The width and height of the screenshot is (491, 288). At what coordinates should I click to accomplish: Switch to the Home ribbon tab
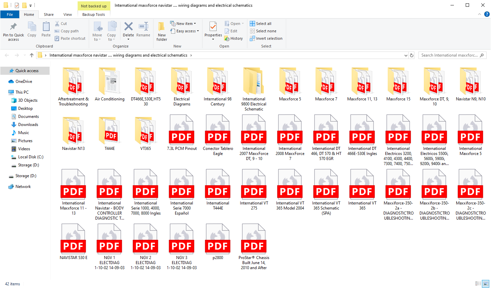pos(29,14)
